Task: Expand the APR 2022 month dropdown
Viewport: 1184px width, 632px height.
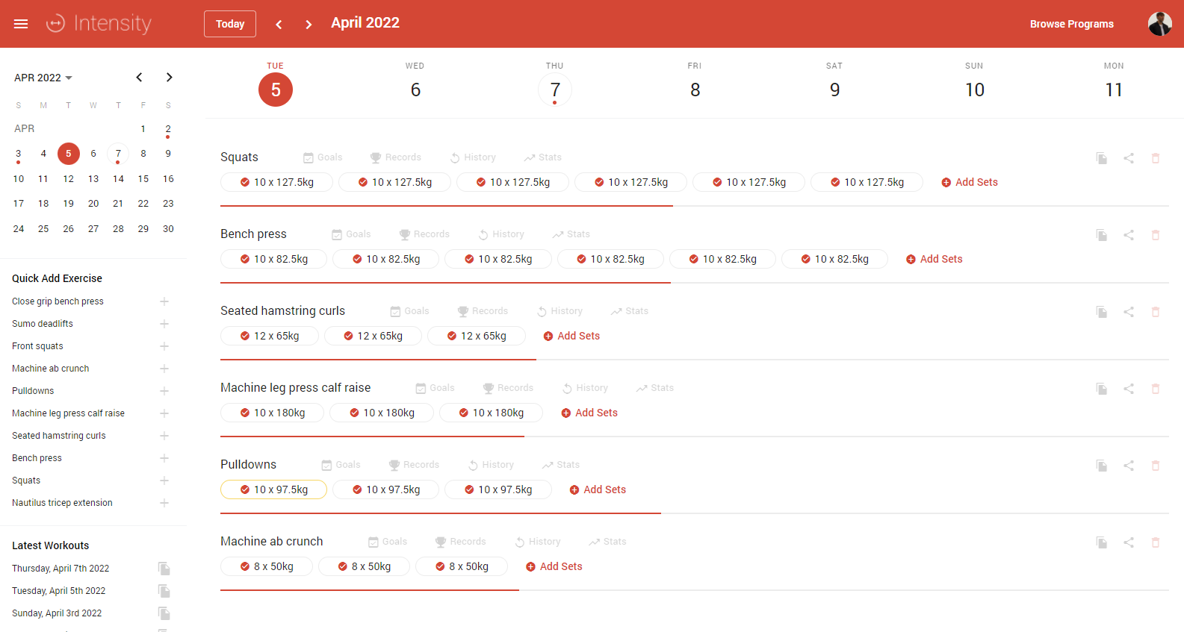Action: (43, 78)
